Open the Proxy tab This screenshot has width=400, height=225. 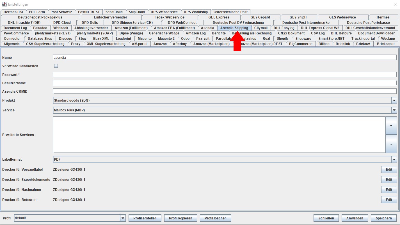click(76, 44)
